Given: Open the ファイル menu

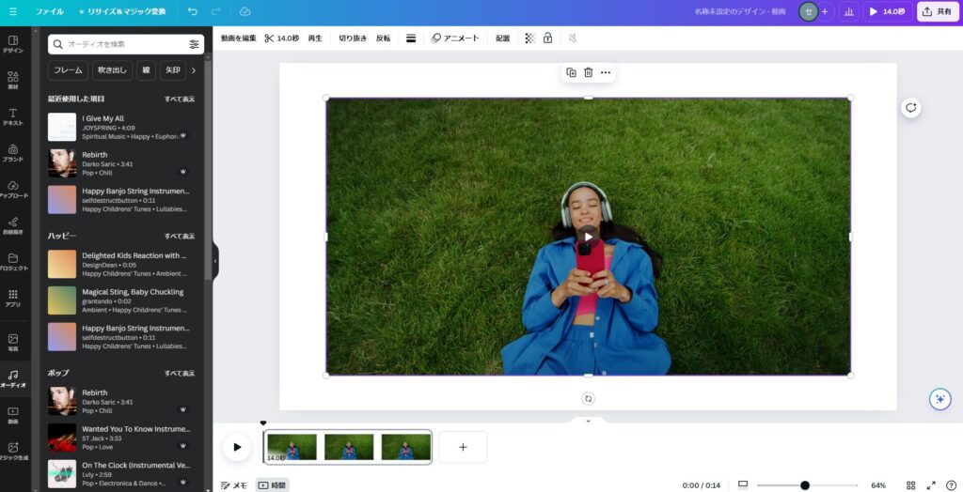Looking at the screenshot, I should tap(50, 11).
